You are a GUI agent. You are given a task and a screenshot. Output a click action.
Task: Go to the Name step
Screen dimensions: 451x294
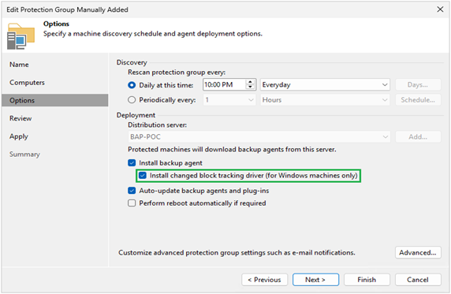point(19,65)
